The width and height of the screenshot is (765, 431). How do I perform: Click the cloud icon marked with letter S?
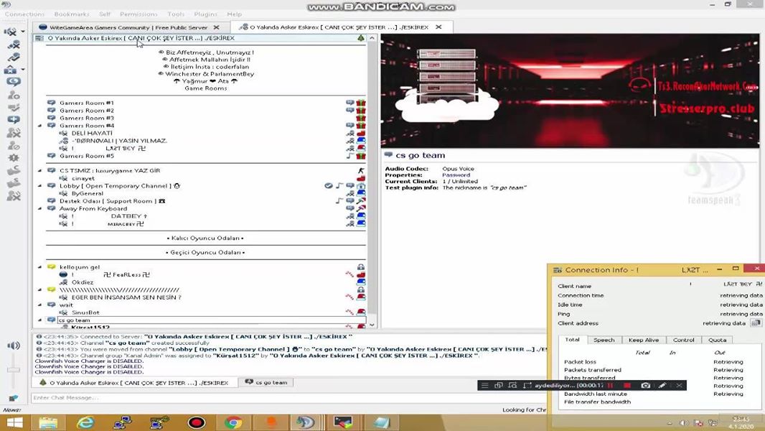[x=14, y=183]
